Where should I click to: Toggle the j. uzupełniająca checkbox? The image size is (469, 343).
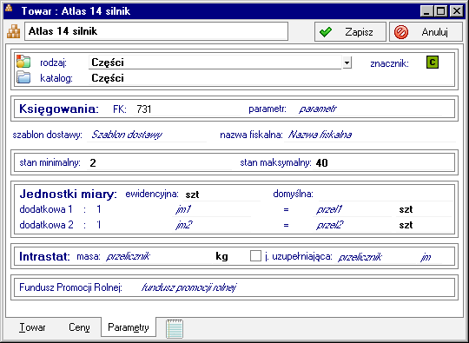click(255, 256)
